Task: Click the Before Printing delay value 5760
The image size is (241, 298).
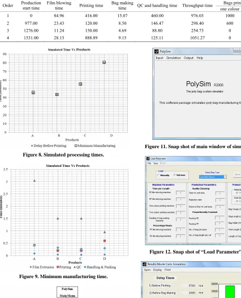Action: 192,286
